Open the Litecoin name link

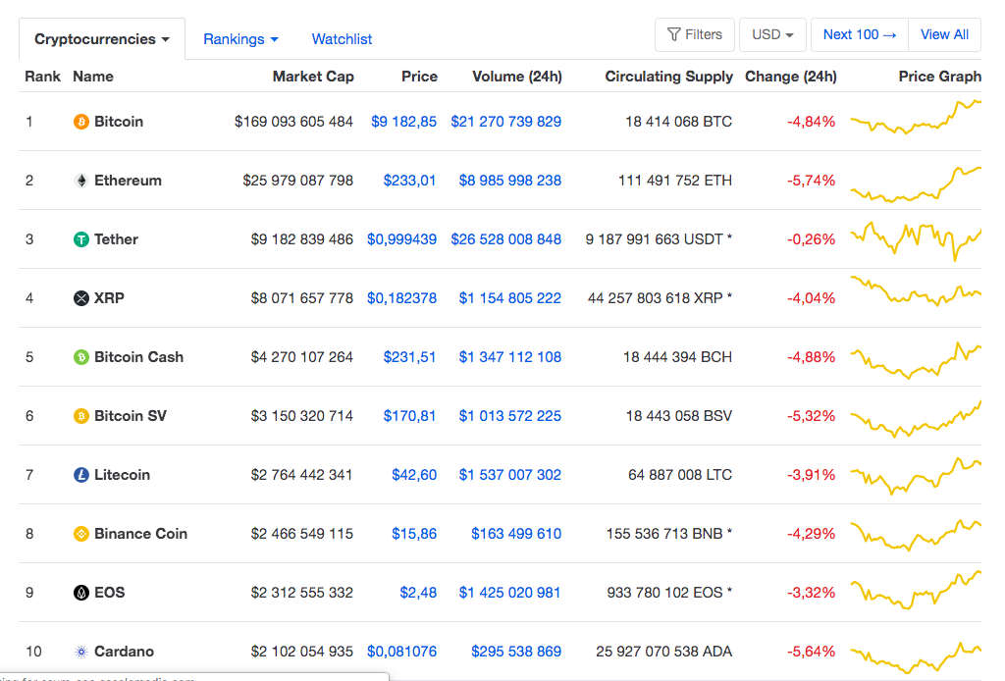click(122, 475)
